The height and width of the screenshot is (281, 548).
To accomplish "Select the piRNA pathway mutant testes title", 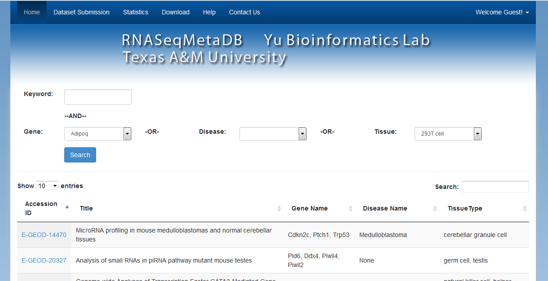I will coord(164,260).
